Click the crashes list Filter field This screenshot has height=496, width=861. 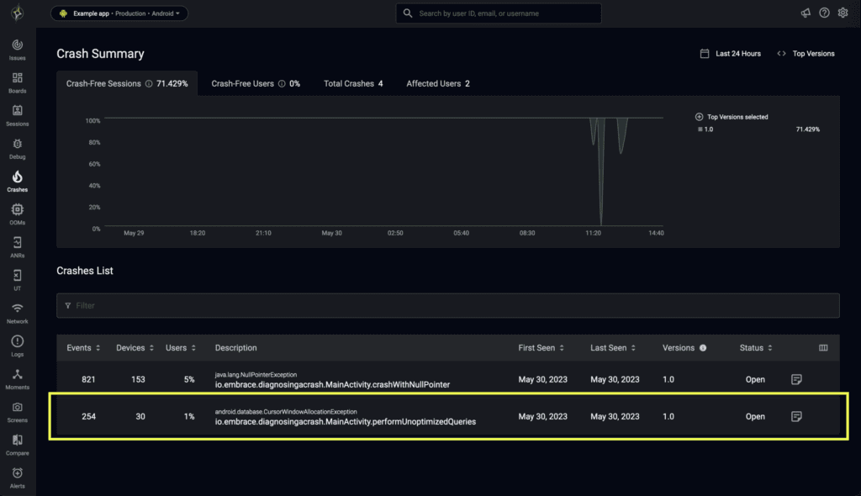(447, 305)
